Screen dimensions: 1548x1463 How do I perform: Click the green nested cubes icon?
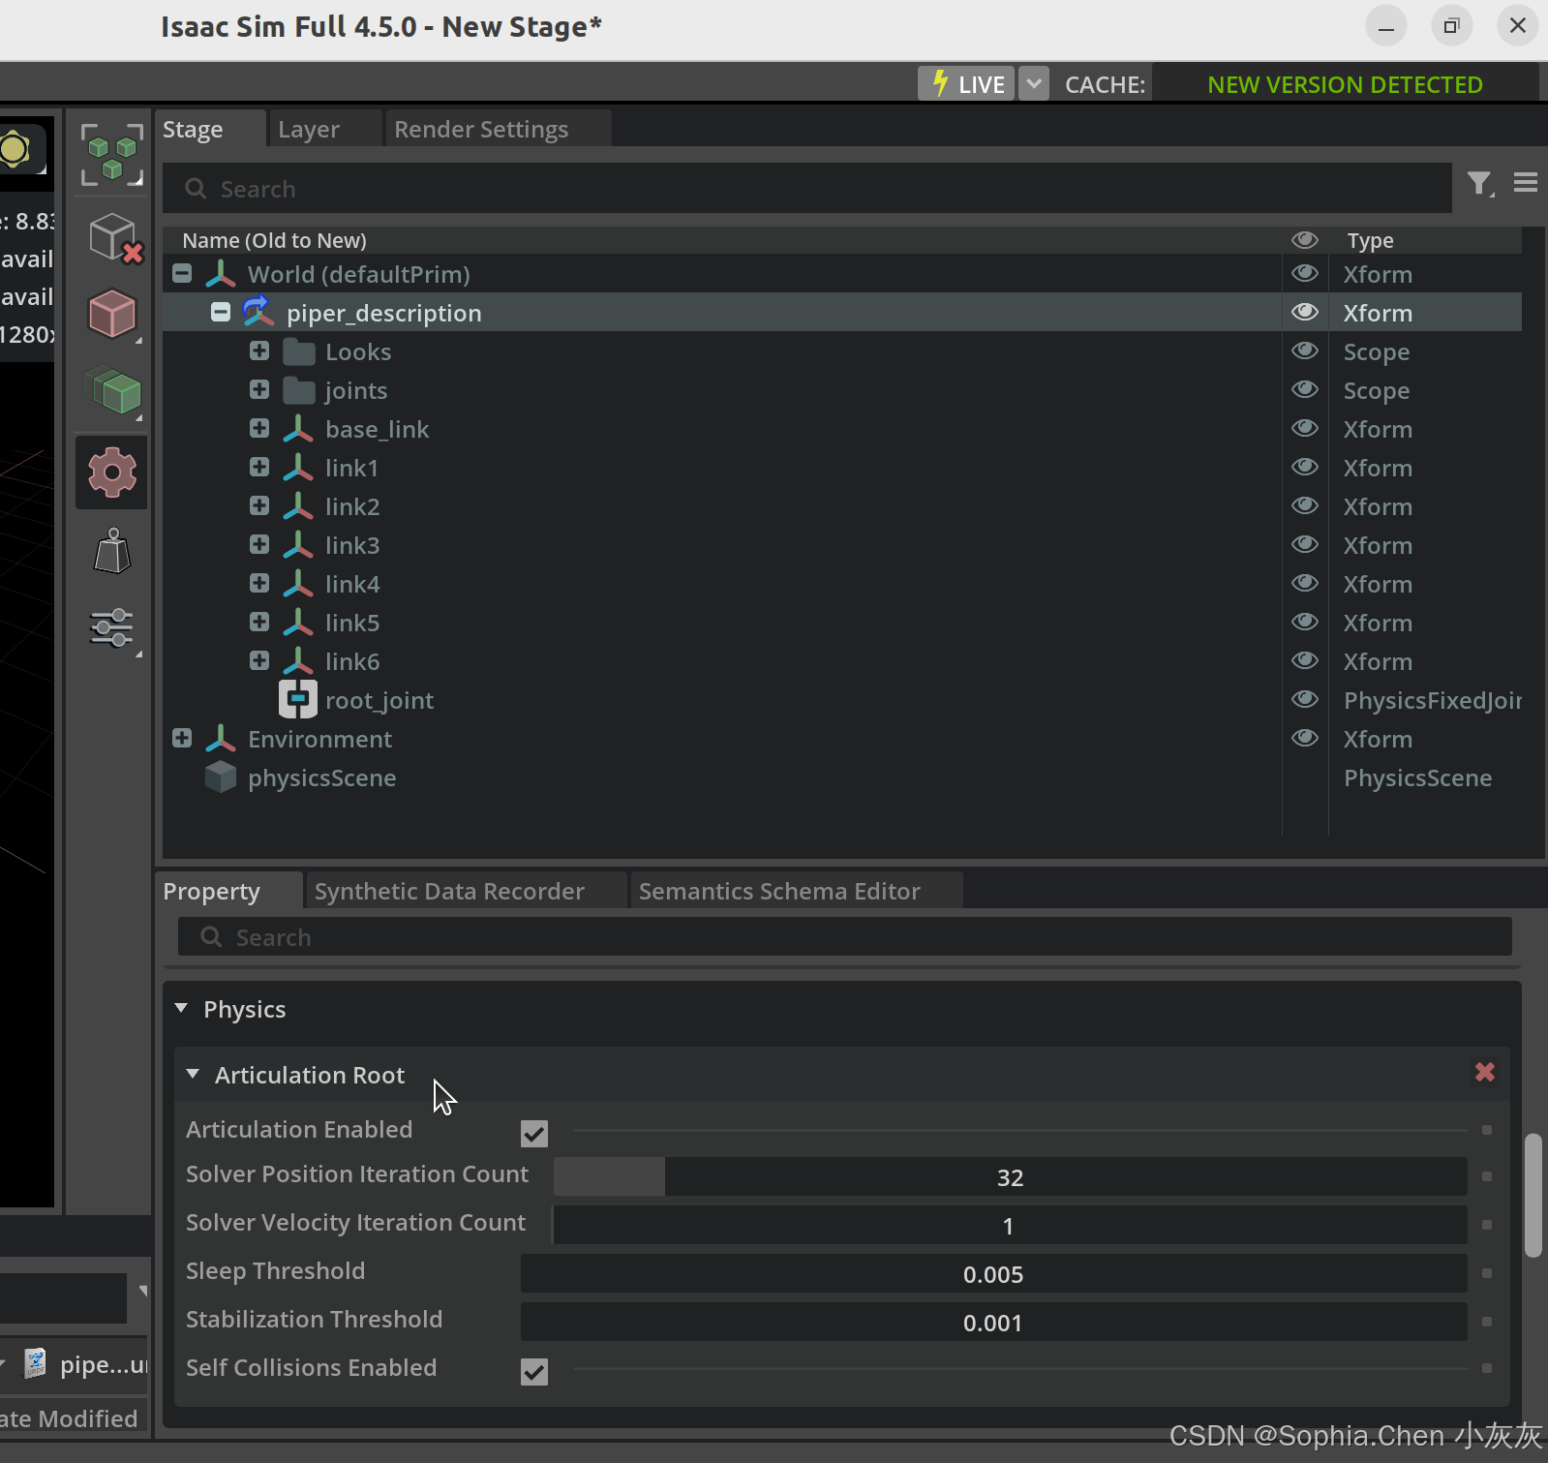pos(113,390)
